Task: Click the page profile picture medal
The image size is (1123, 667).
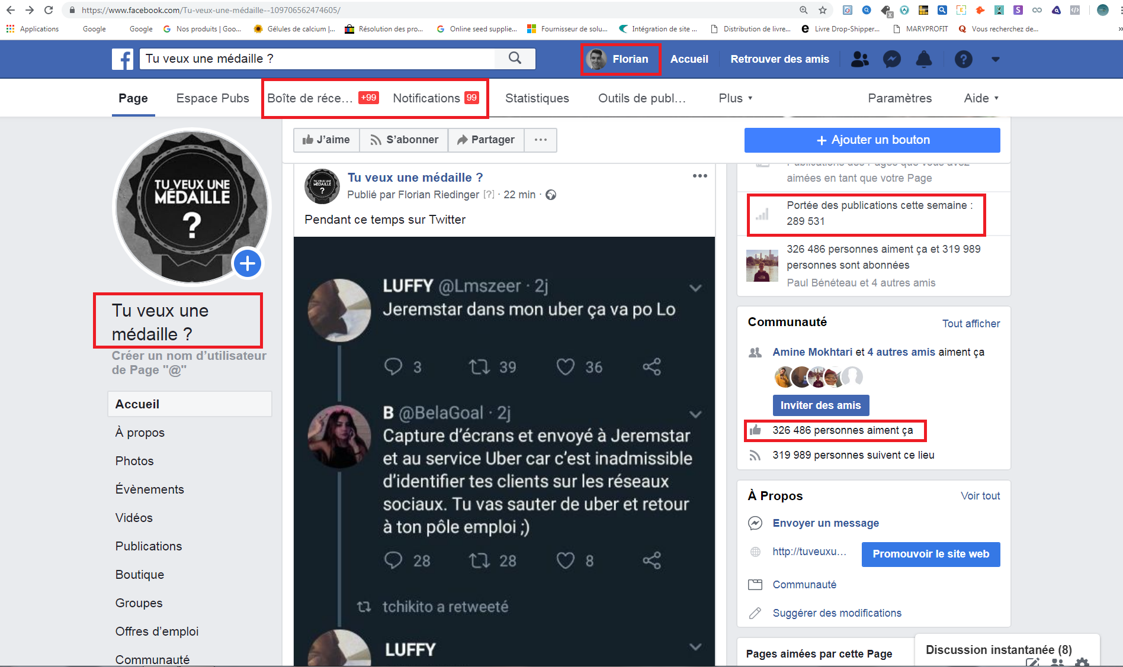Action: [x=191, y=207]
